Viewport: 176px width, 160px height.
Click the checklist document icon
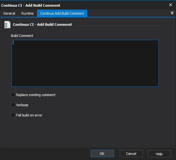(x=7, y=24)
